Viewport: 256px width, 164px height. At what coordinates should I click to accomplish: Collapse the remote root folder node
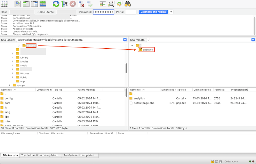tap(132, 45)
